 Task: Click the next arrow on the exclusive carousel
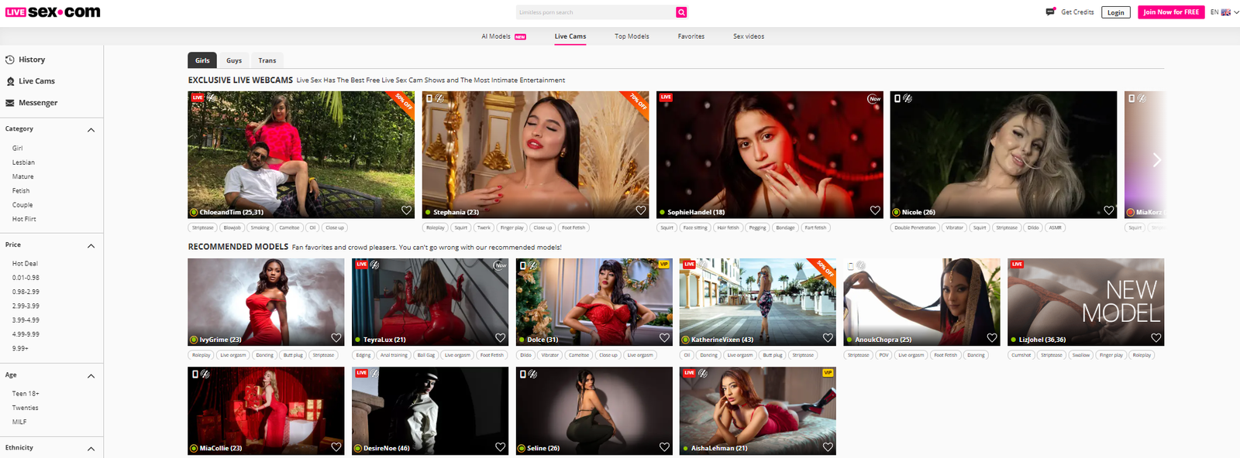[x=1156, y=159]
